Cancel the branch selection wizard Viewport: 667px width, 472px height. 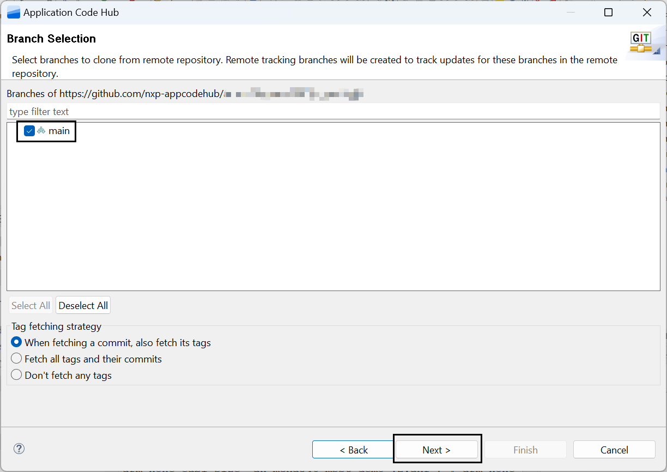click(x=614, y=450)
